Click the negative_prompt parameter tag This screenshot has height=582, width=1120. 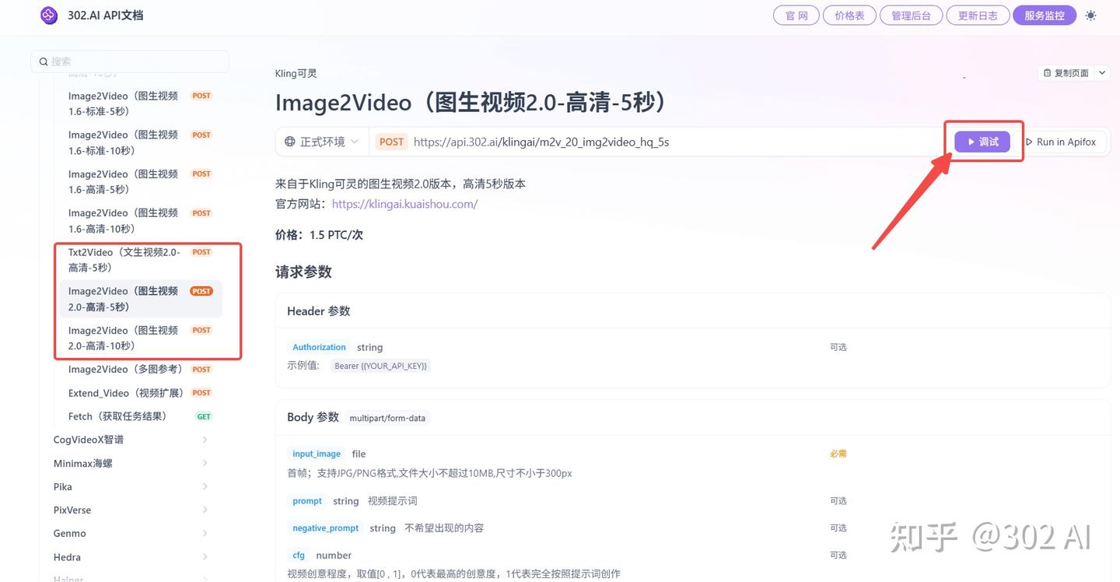[x=326, y=528]
